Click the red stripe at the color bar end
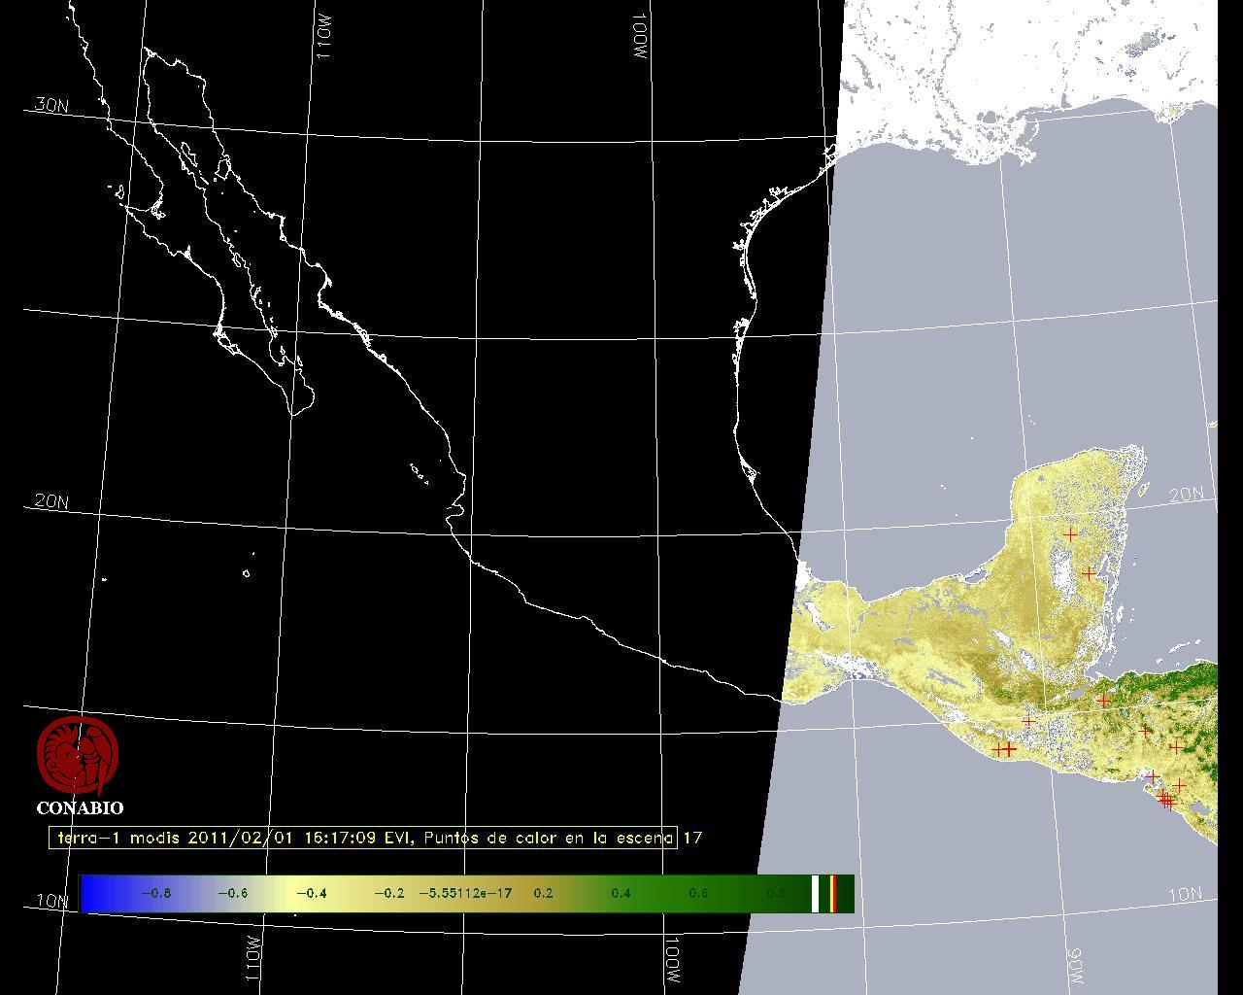This screenshot has height=995, width=1243. (833, 893)
